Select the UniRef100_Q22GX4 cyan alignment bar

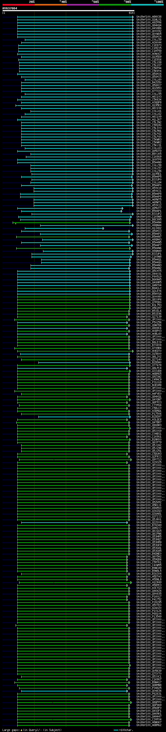tap(75, 522)
